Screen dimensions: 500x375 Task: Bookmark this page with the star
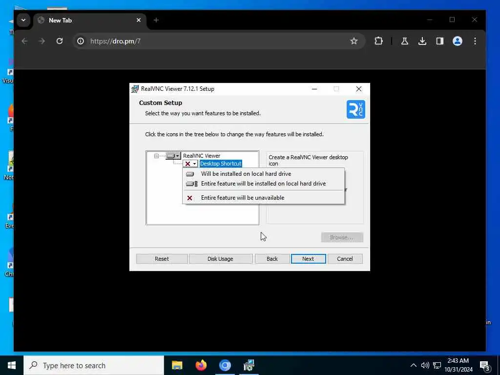(354, 41)
